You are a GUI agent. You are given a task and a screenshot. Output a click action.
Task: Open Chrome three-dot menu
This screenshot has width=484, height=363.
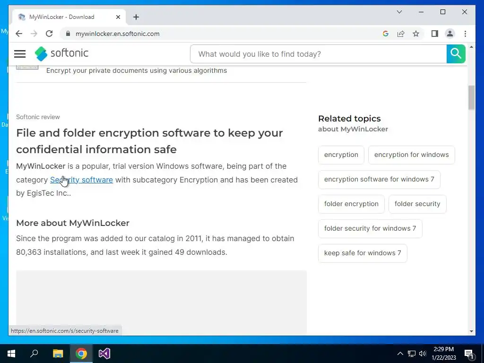point(465,34)
